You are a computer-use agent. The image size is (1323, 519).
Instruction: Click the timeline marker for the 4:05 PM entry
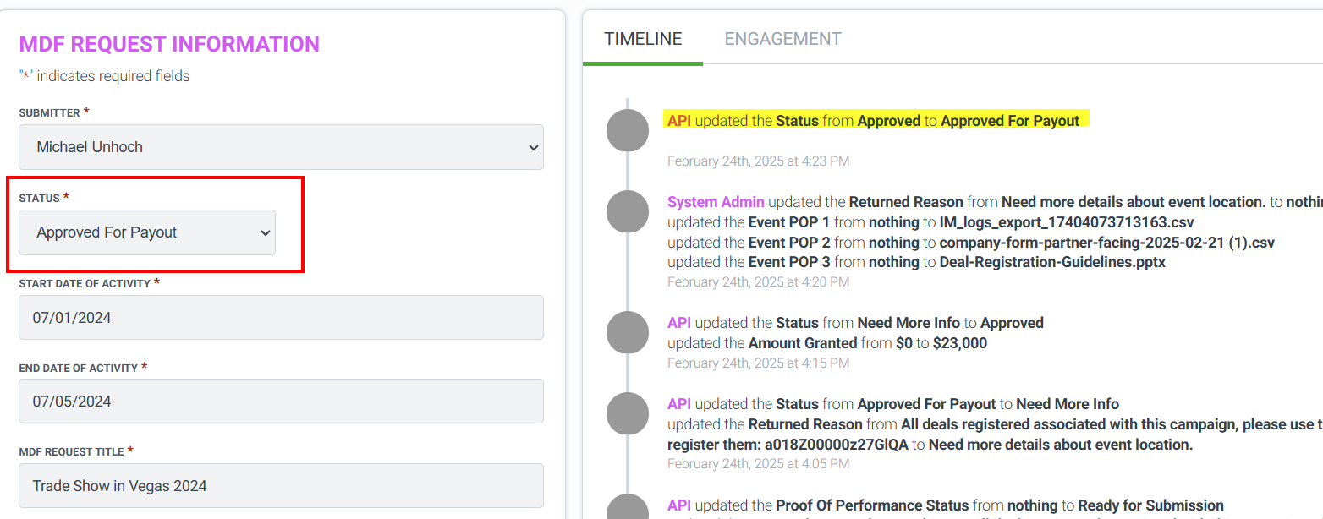coord(628,413)
